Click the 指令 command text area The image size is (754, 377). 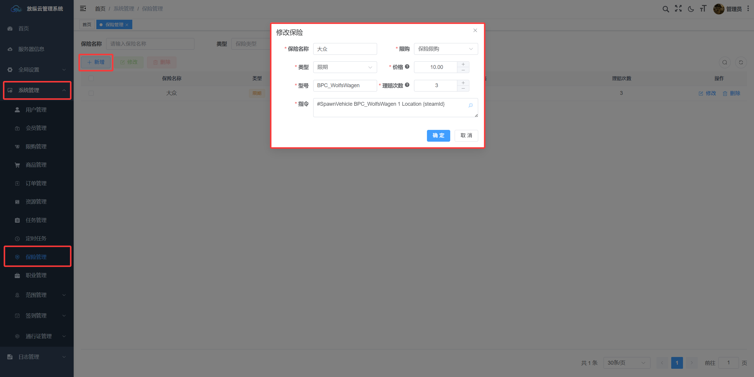tap(395, 108)
